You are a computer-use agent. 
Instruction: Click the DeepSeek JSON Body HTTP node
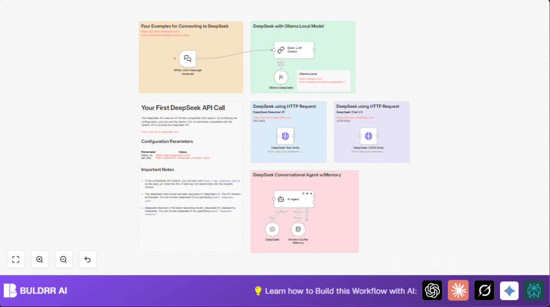(x=368, y=136)
